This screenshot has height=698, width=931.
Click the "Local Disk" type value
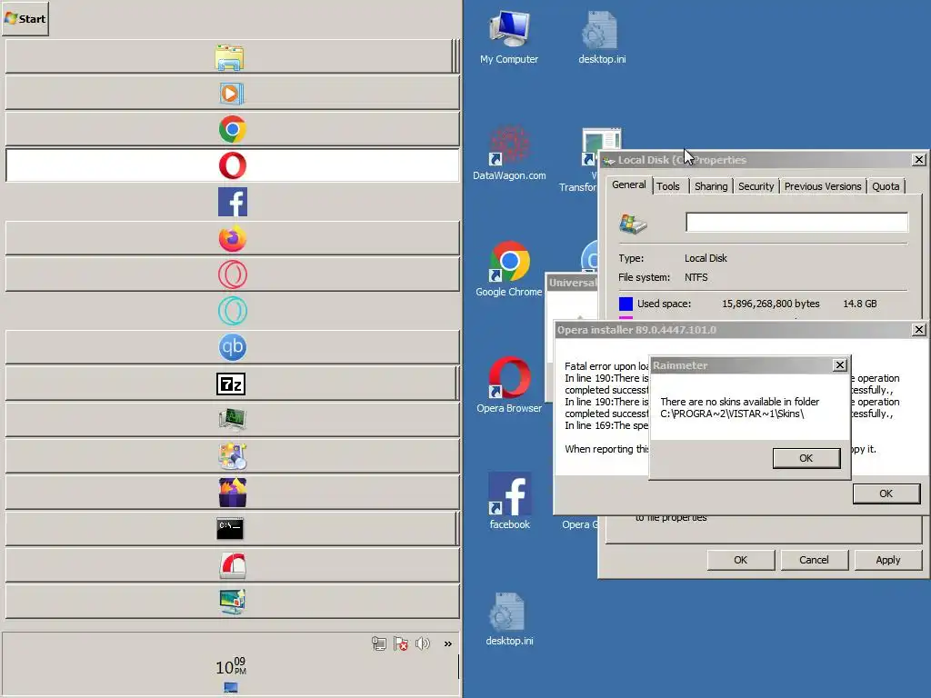pos(706,258)
